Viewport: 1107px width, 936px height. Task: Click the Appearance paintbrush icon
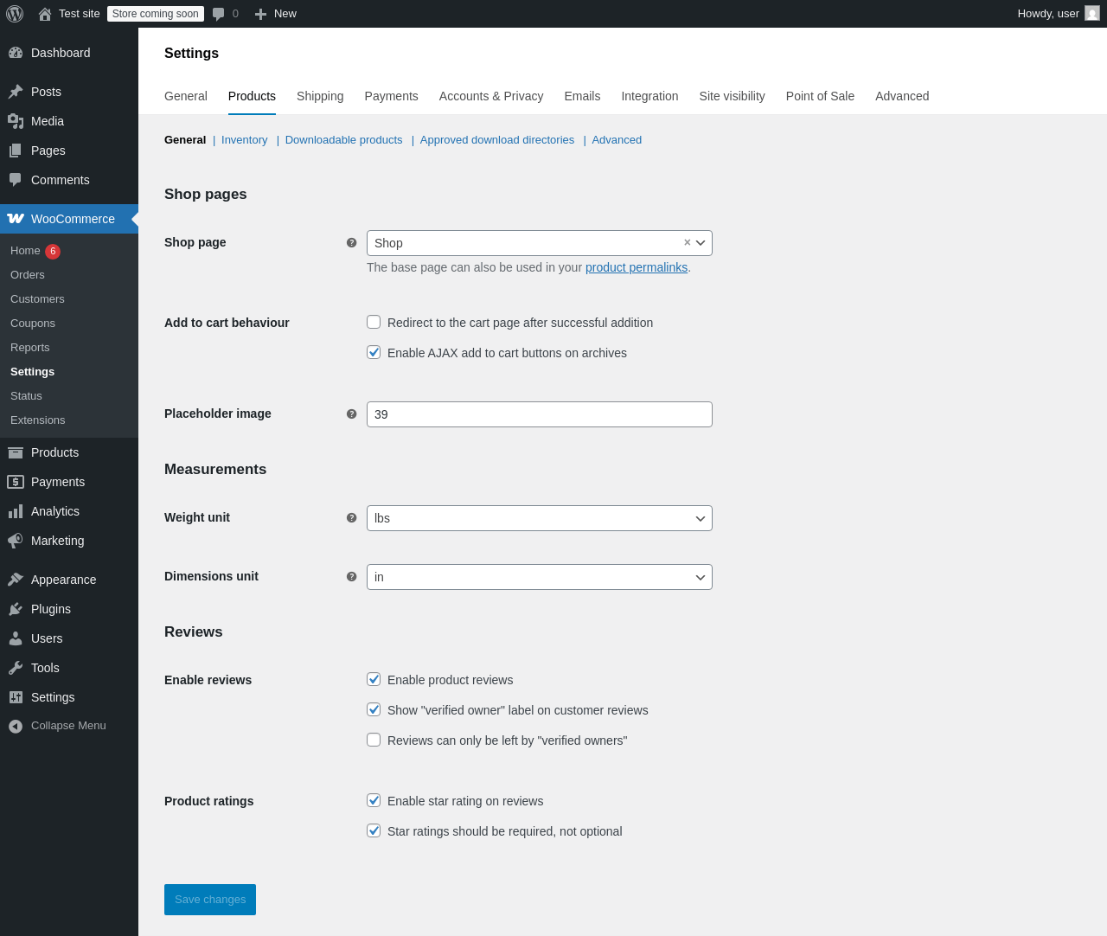(16, 580)
